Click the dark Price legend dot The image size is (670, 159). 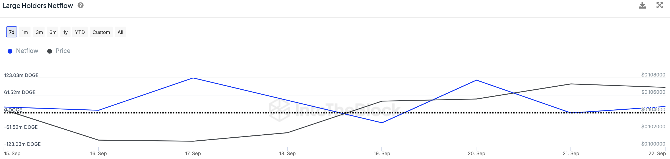50,51
